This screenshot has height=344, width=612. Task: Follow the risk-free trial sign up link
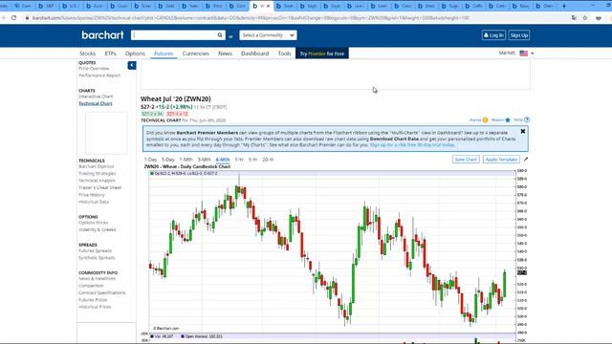[412, 144]
